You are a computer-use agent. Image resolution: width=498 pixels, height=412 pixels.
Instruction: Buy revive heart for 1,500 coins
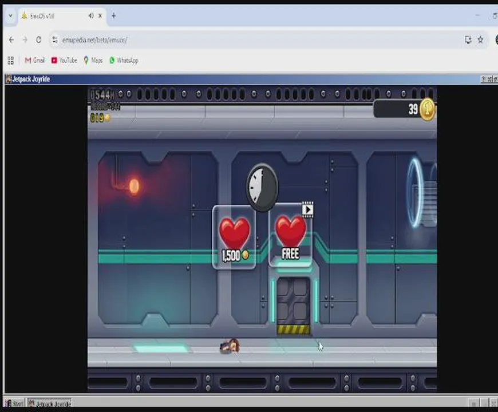tap(234, 237)
